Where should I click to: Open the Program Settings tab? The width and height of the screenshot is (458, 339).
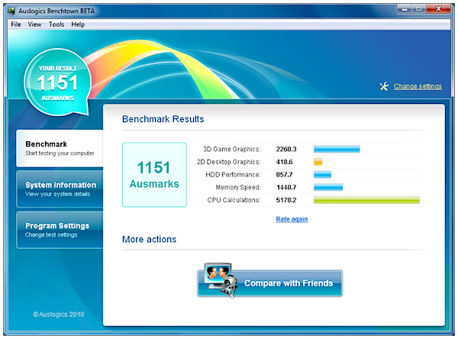[x=60, y=230]
